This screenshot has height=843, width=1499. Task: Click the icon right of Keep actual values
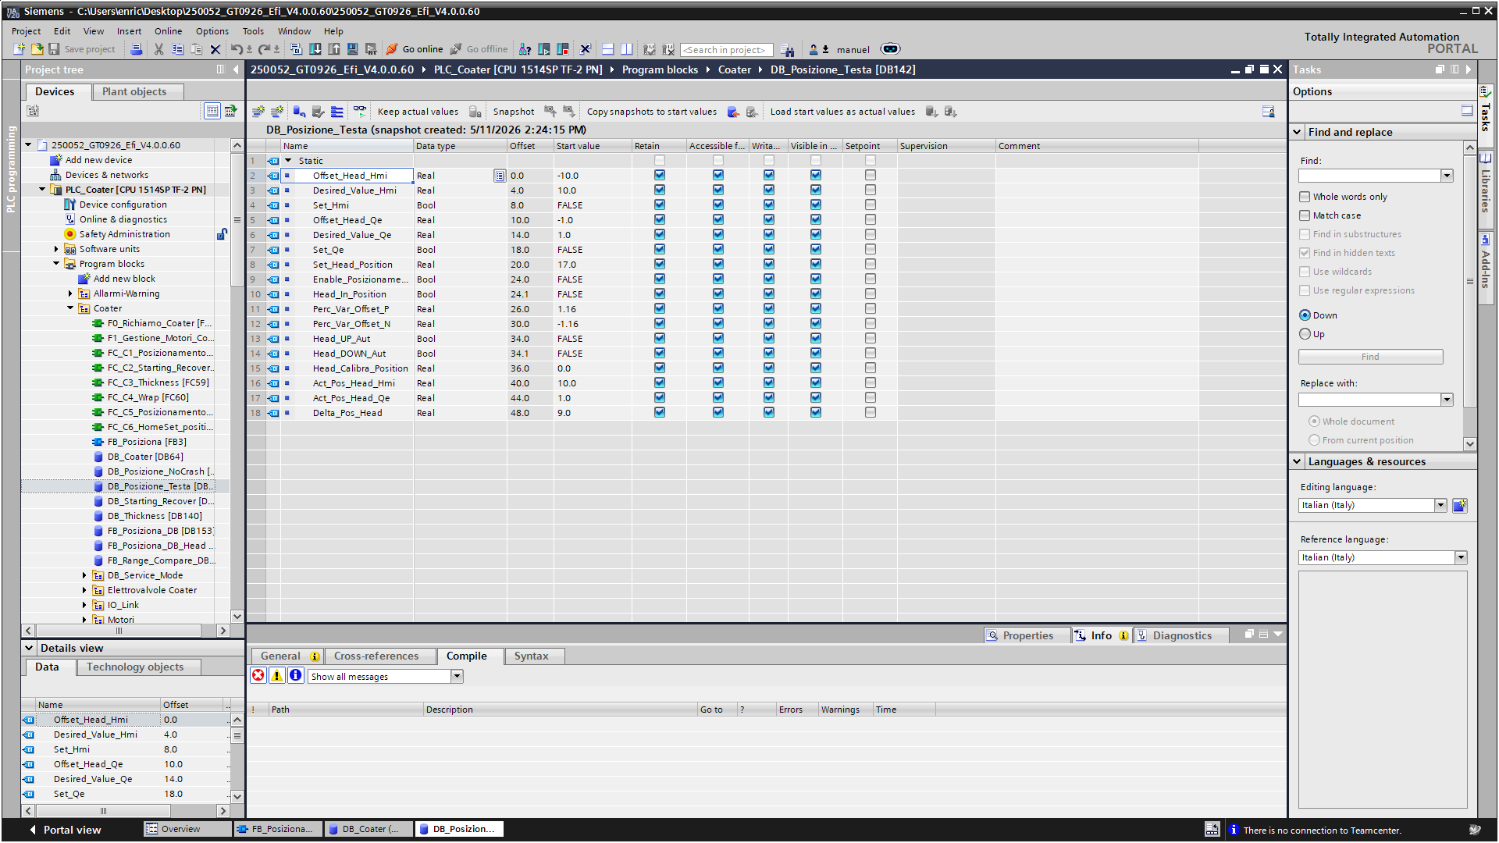pyautogui.click(x=475, y=112)
